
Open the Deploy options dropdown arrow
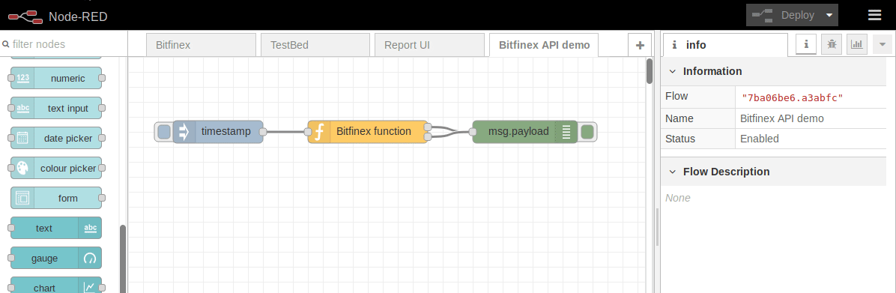[829, 16]
